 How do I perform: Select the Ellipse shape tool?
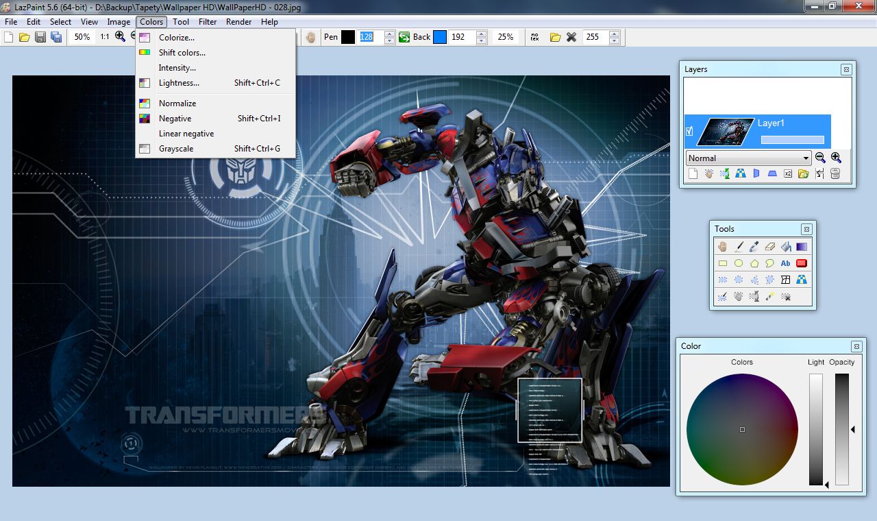[739, 263]
